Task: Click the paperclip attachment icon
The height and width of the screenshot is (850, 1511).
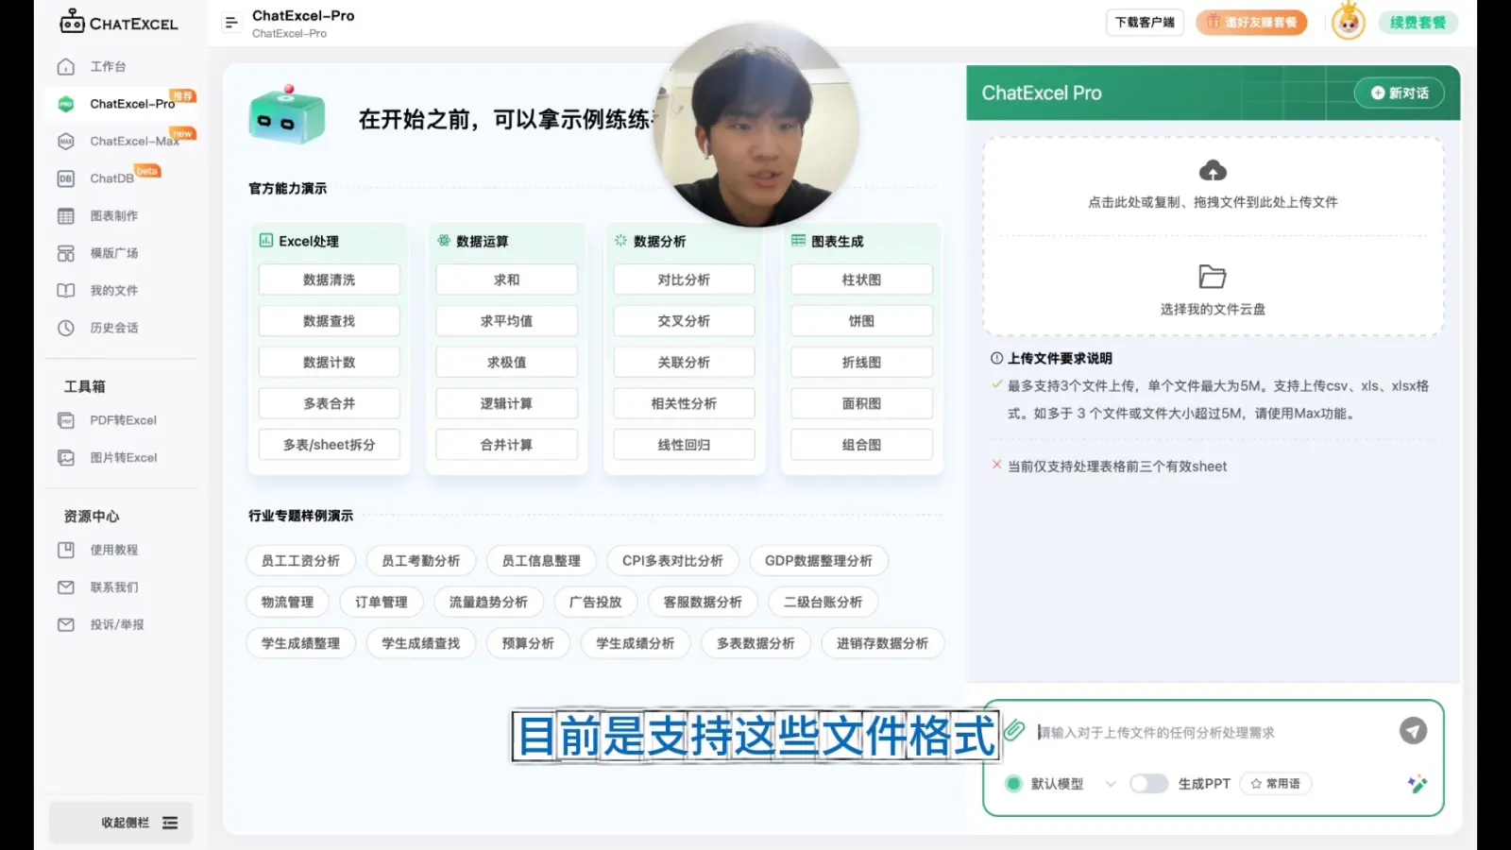Action: (x=1014, y=730)
